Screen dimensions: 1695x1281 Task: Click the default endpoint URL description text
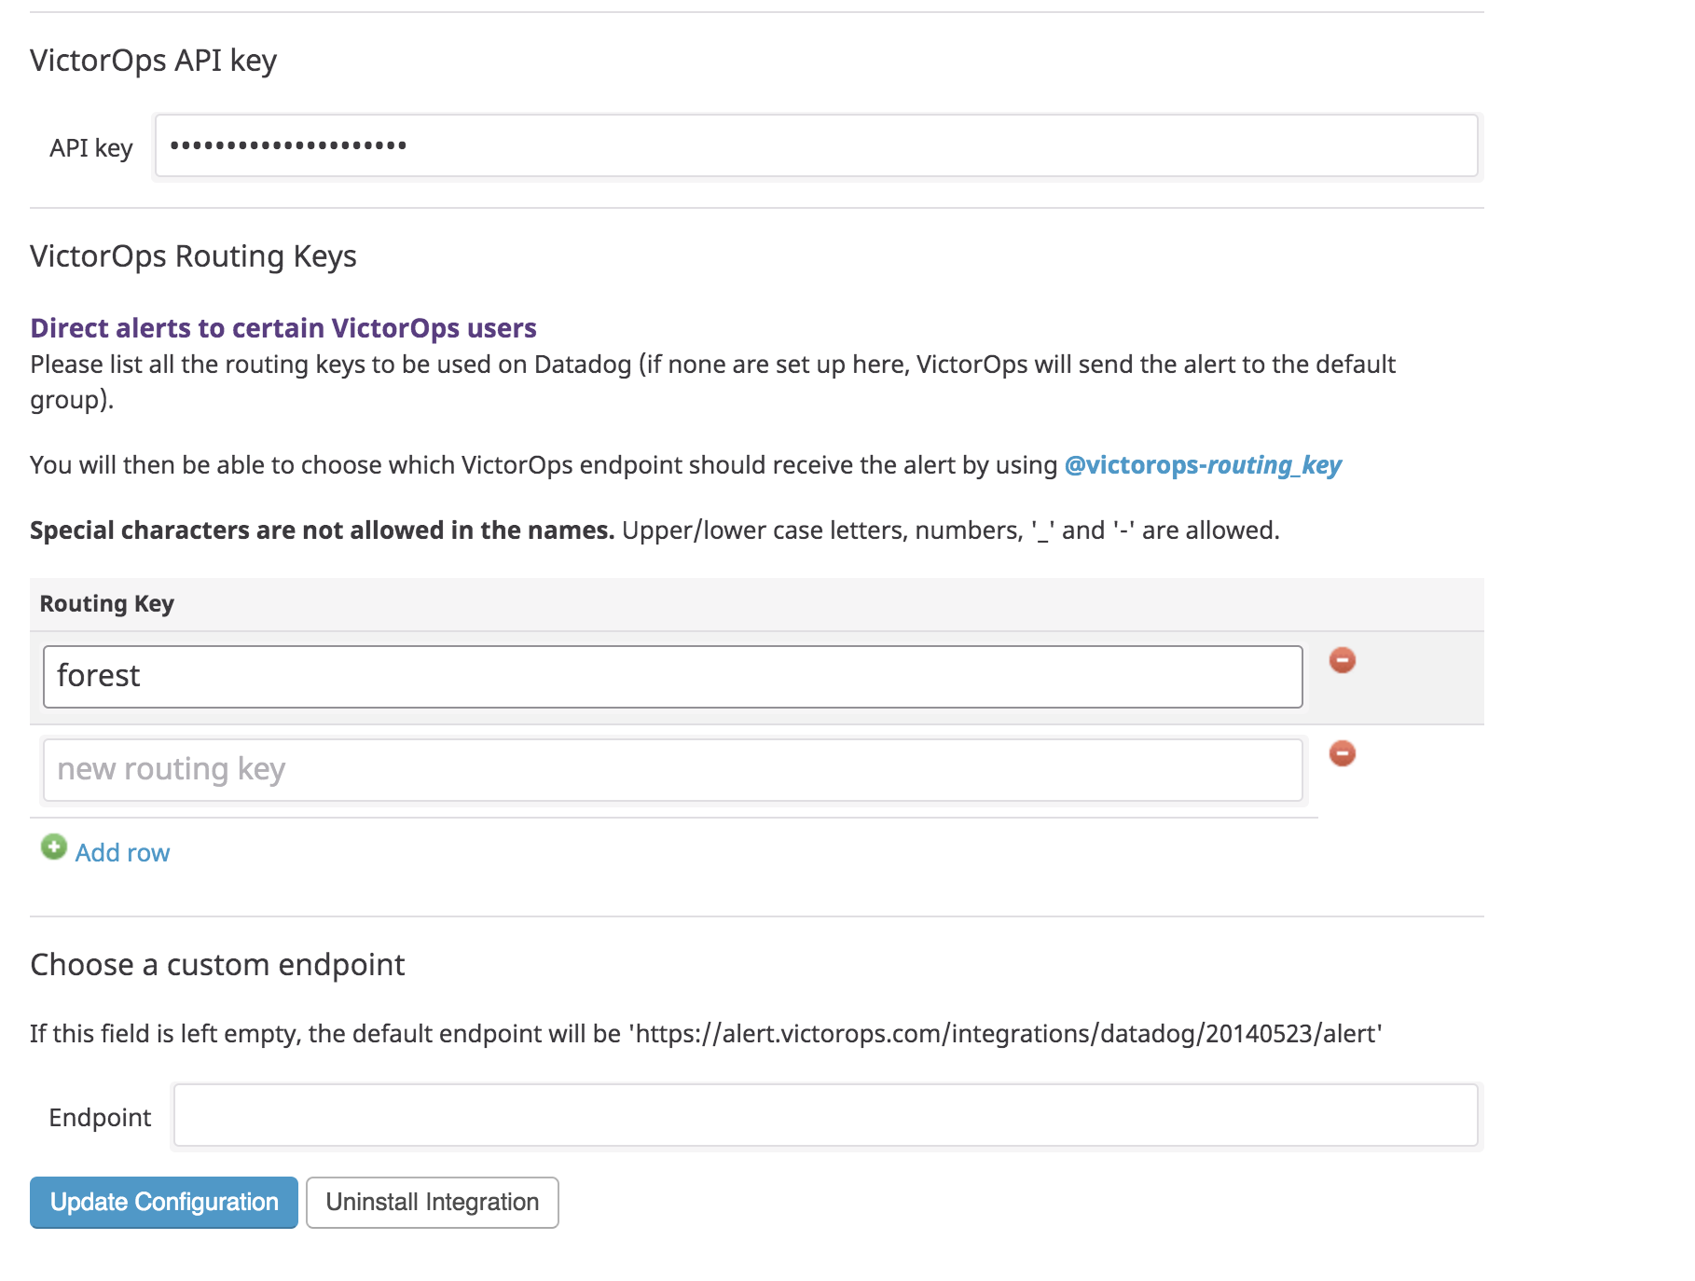(706, 1034)
